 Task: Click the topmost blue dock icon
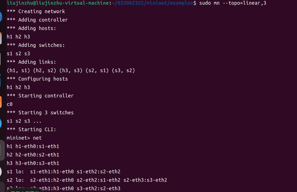coord(1,17)
